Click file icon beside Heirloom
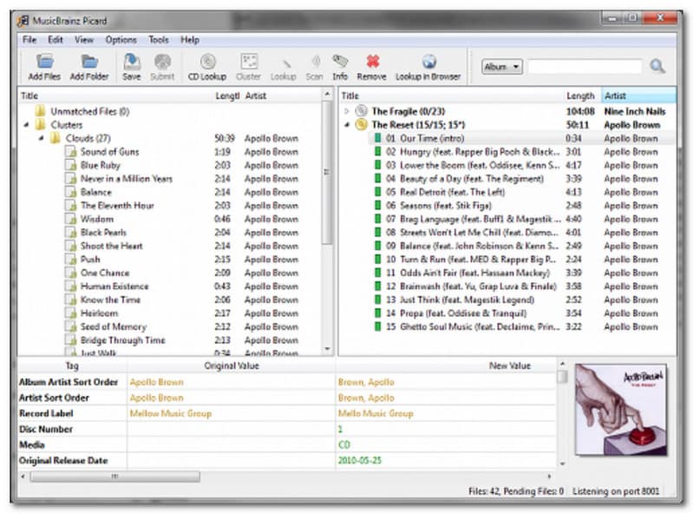 (x=71, y=313)
